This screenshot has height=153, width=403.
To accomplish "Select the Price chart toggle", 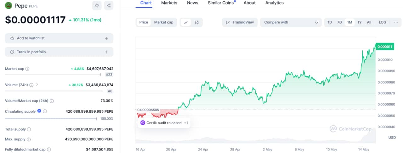I will 144,22.
